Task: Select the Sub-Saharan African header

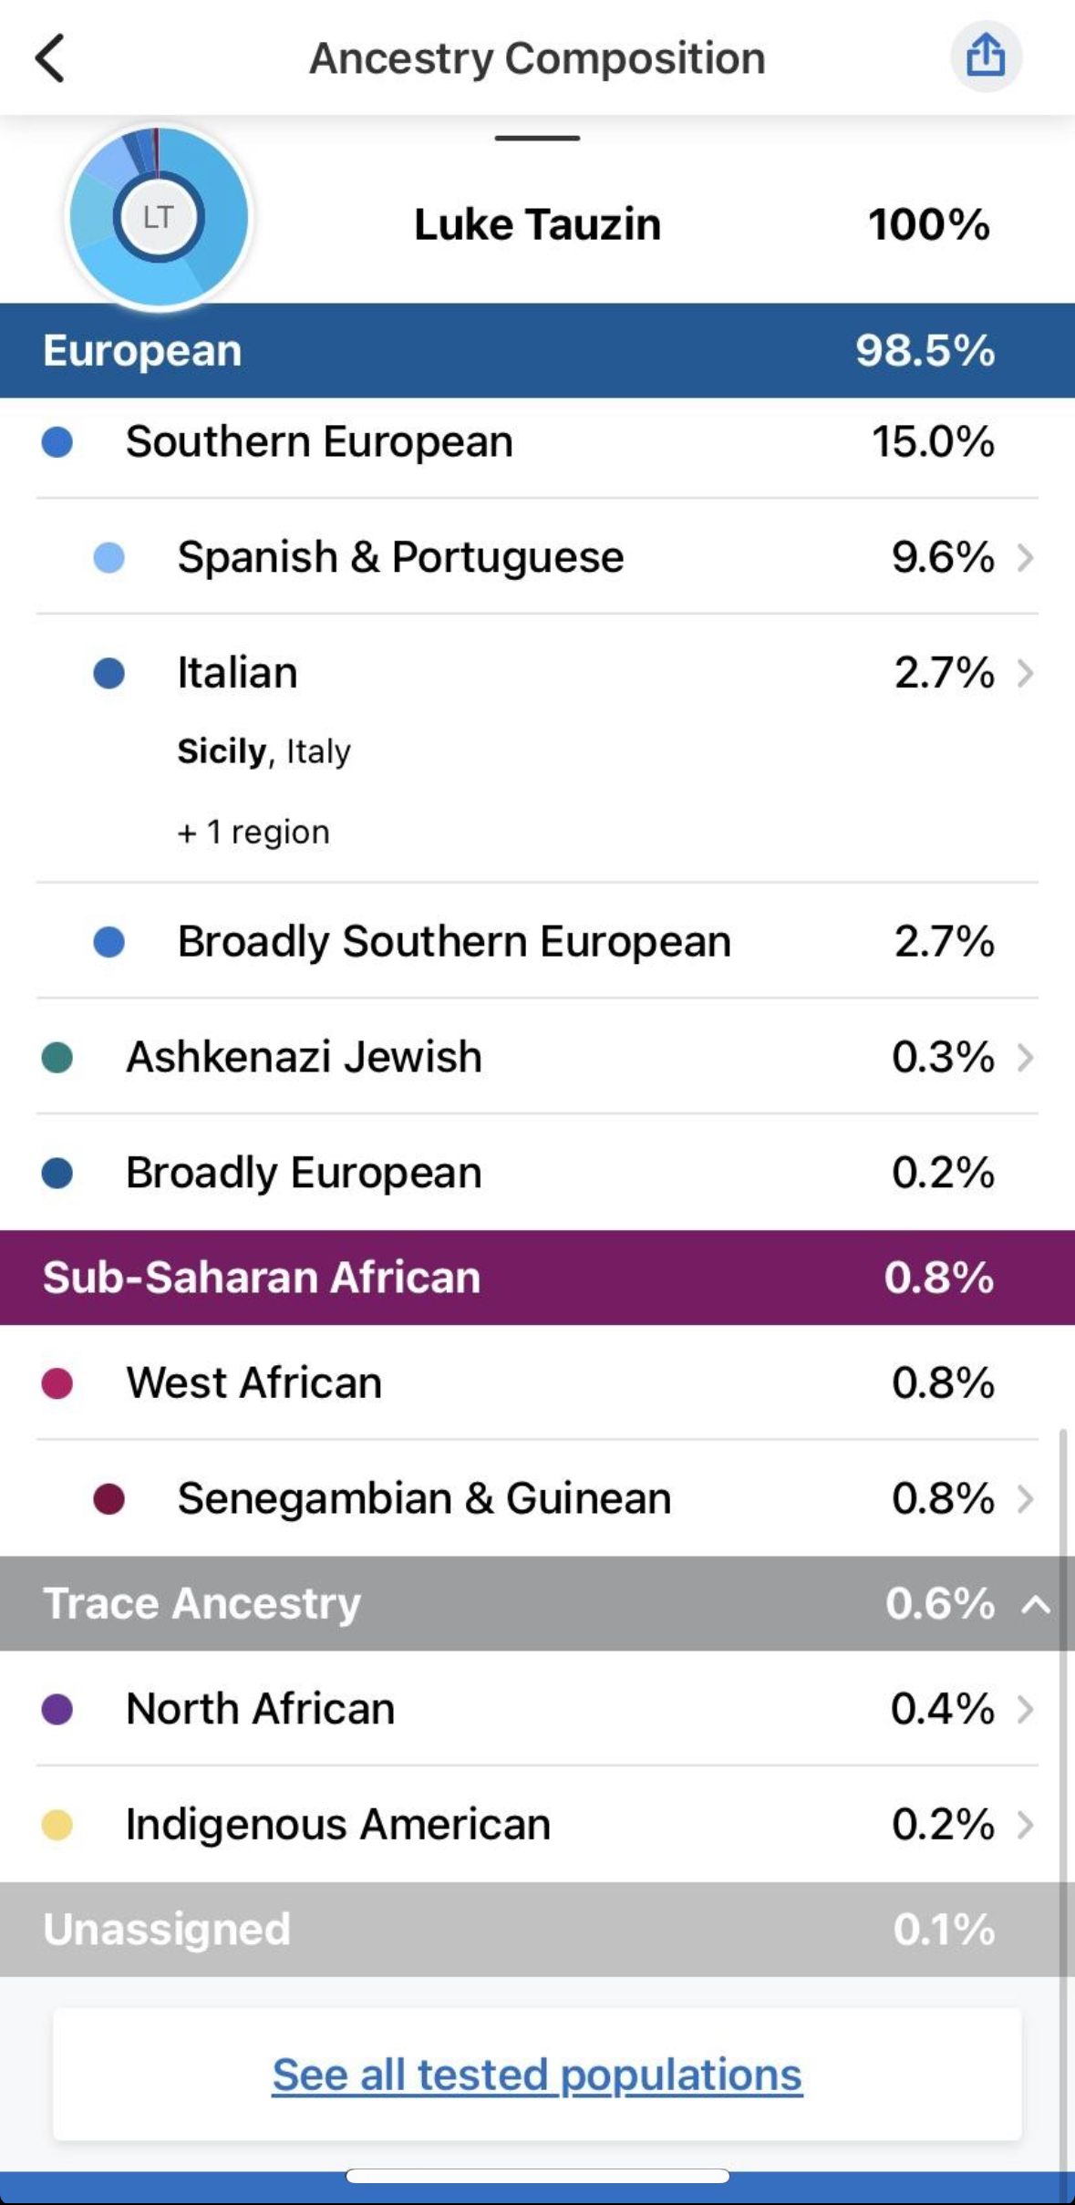Action: 537,1277
